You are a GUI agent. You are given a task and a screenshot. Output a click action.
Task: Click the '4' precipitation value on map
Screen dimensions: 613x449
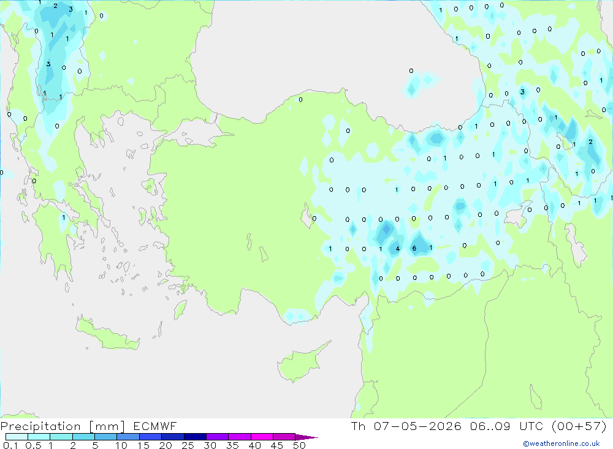tap(398, 249)
